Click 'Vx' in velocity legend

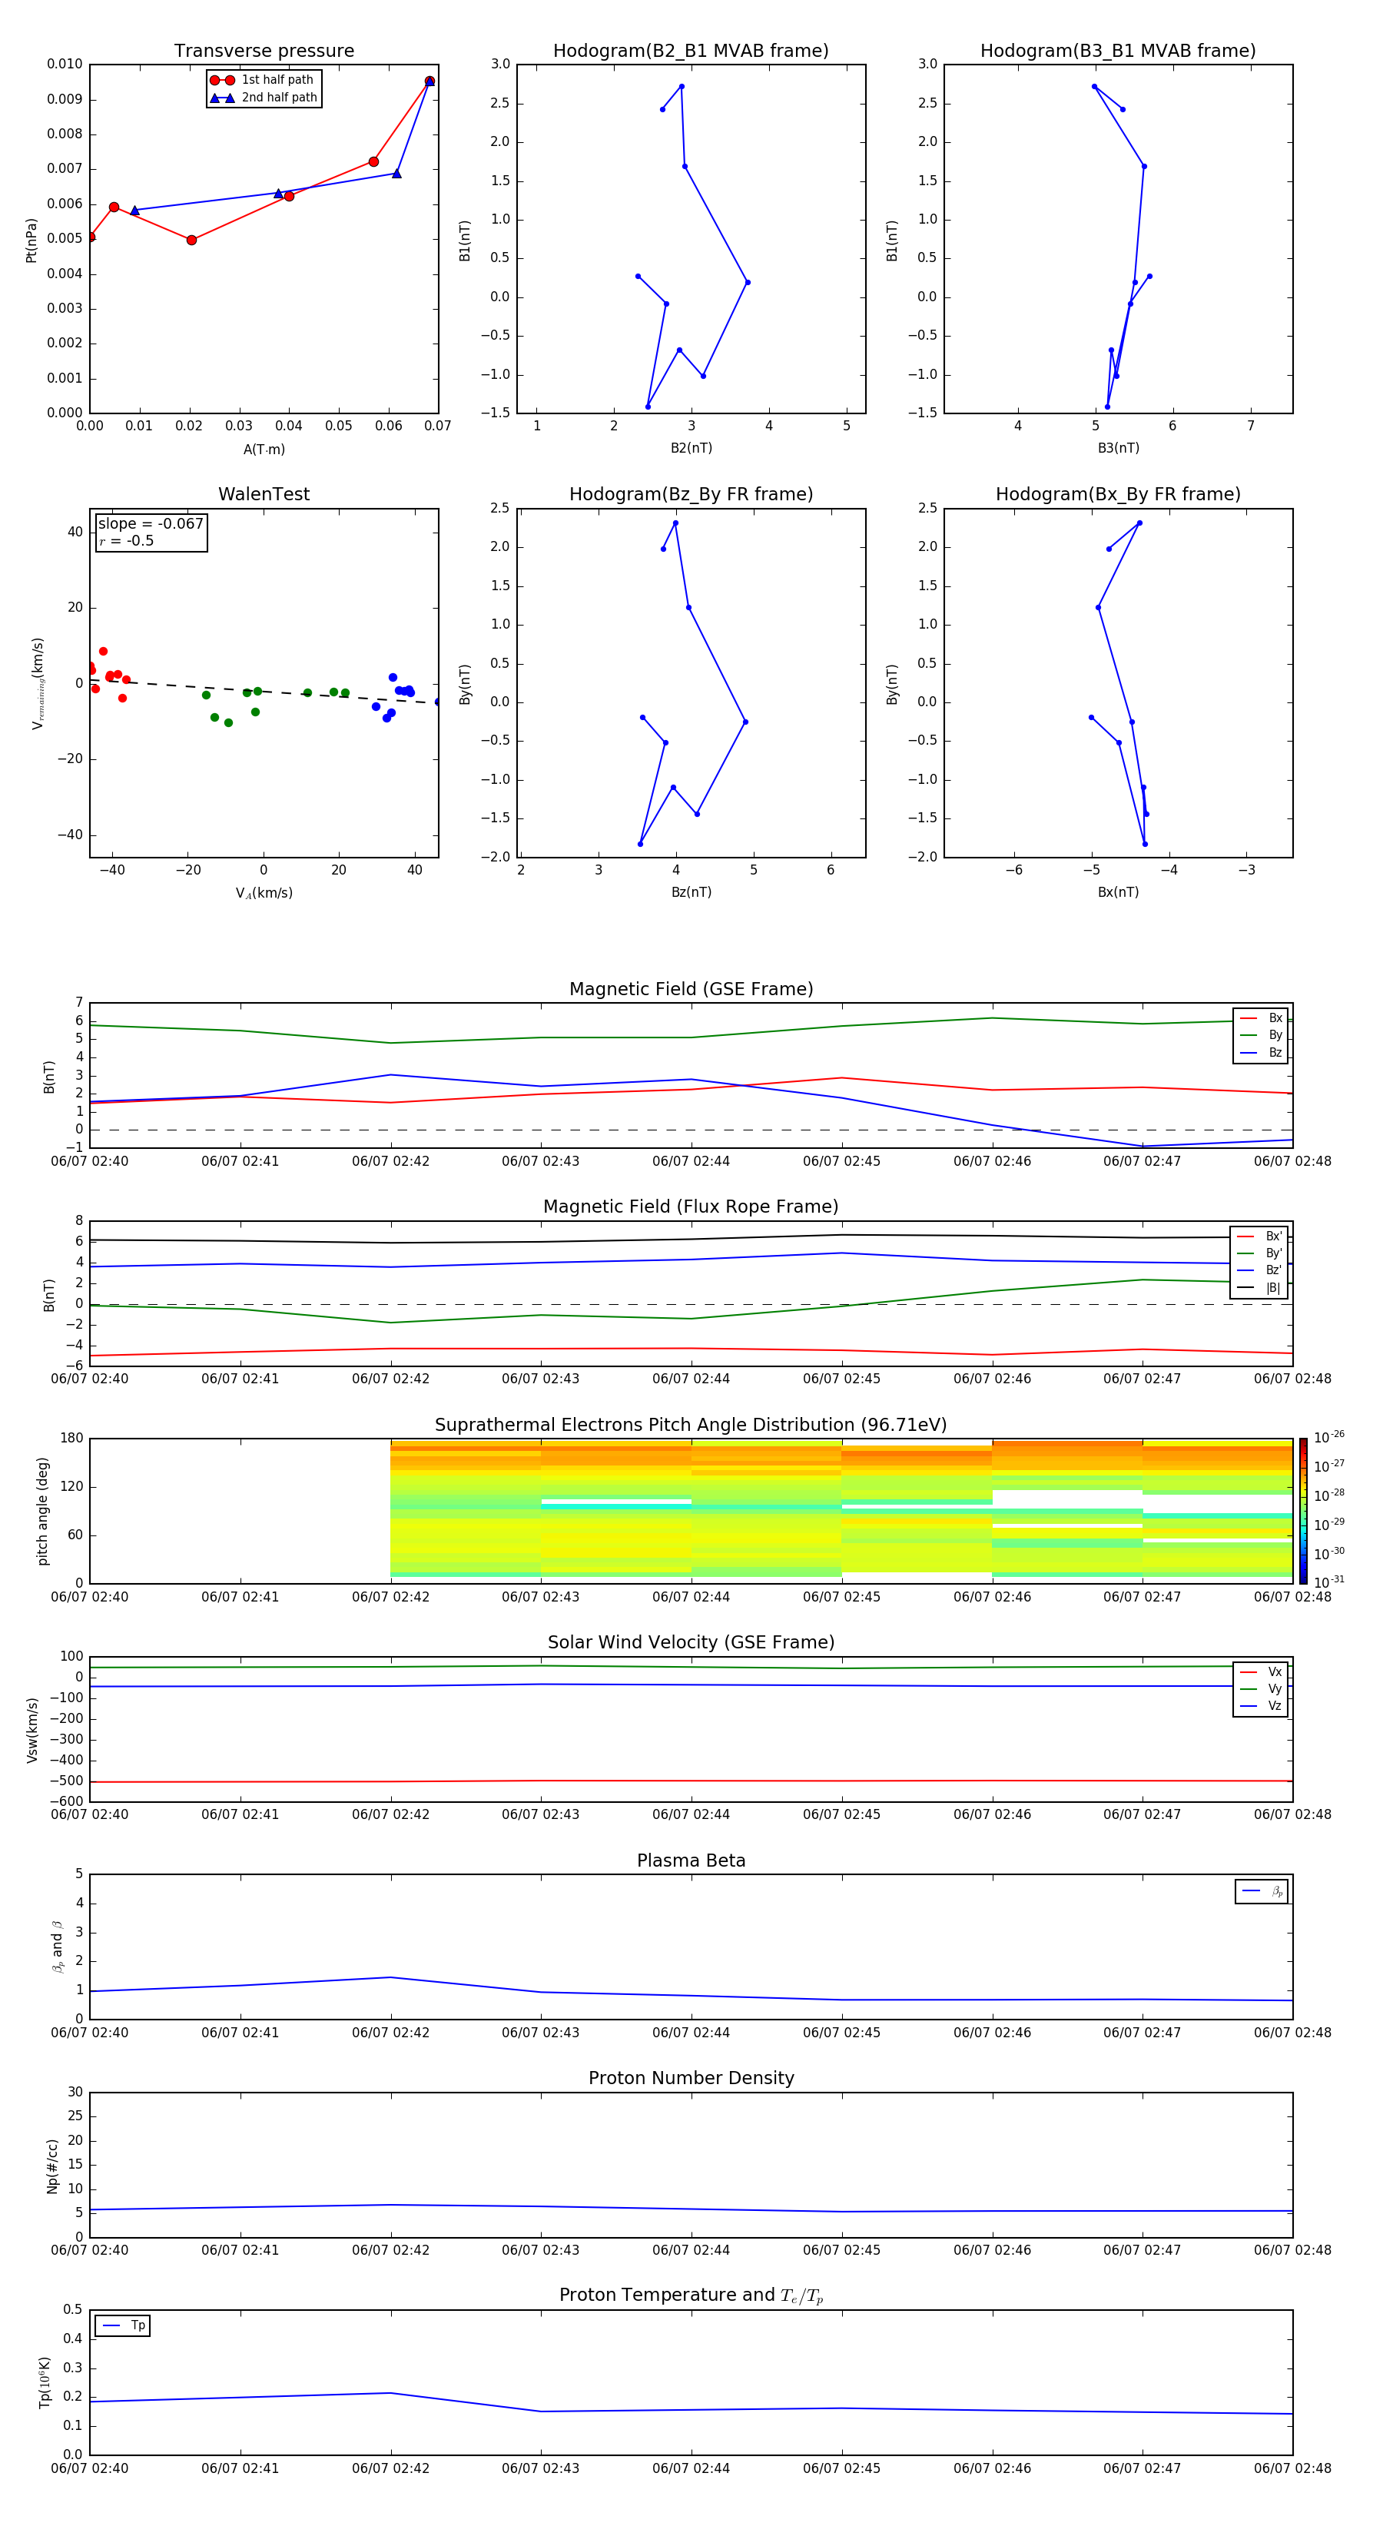[1262, 1671]
